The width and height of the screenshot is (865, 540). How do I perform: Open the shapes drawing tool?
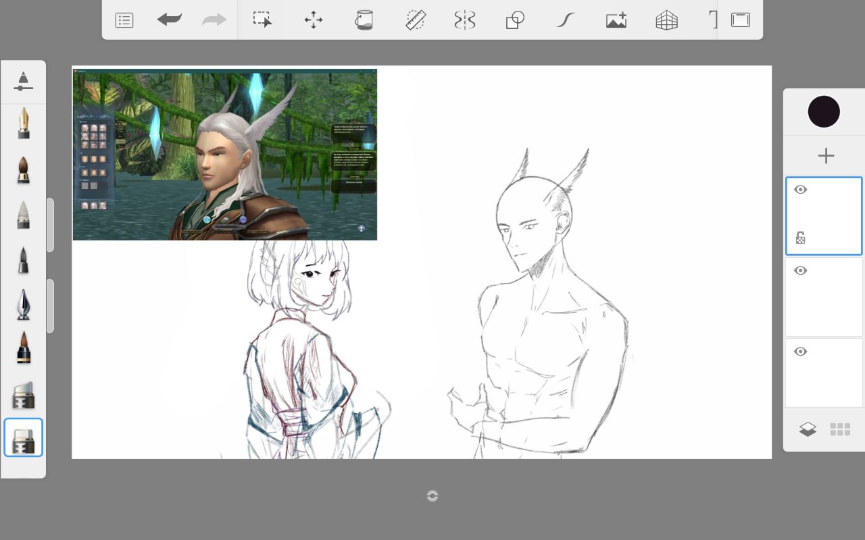[x=515, y=20]
